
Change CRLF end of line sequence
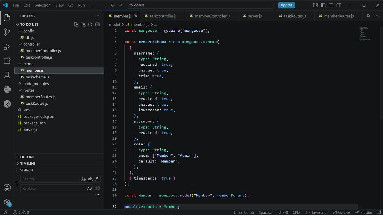pyautogui.click(x=297, y=212)
